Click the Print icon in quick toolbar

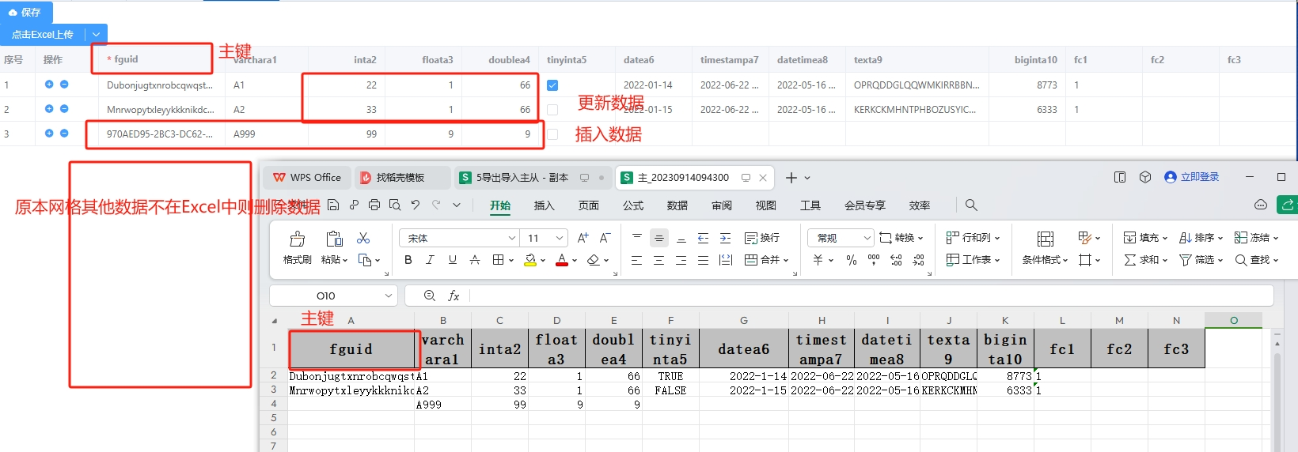point(374,205)
